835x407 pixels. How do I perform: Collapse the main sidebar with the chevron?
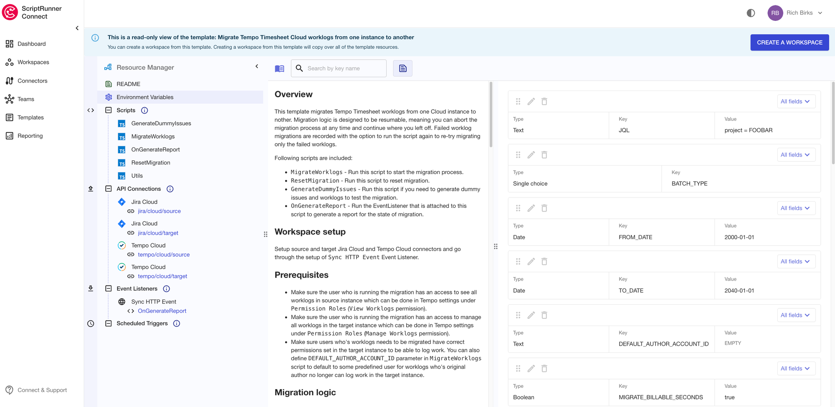pos(77,28)
